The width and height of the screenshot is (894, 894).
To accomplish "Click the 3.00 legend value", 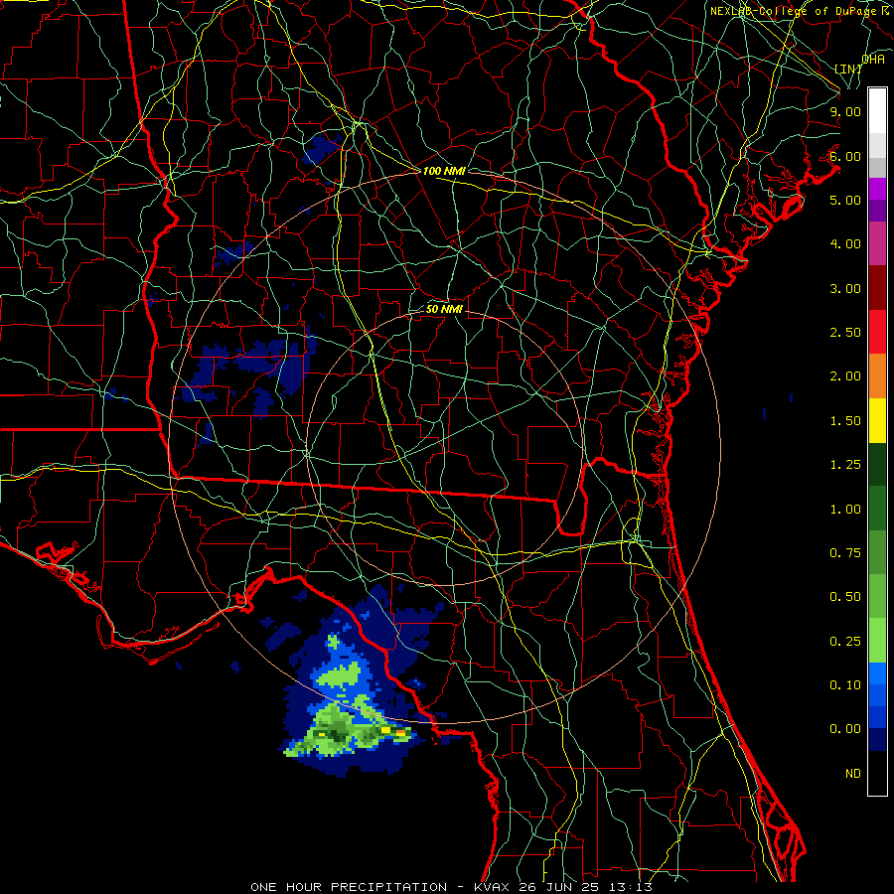I will pyautogui.click(x=845, y=288).
